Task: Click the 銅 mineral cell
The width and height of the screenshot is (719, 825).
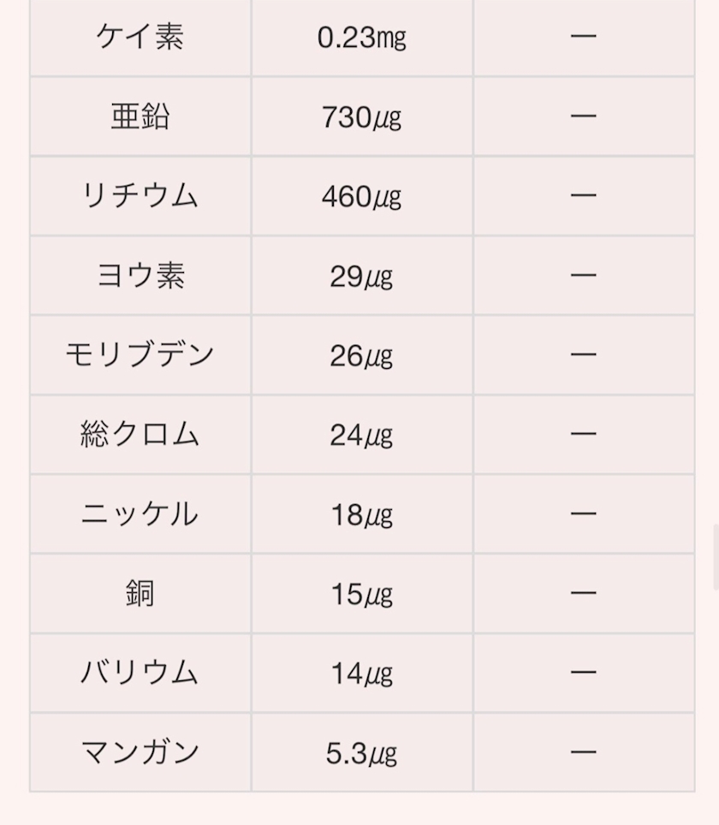Action: [140, 593]
